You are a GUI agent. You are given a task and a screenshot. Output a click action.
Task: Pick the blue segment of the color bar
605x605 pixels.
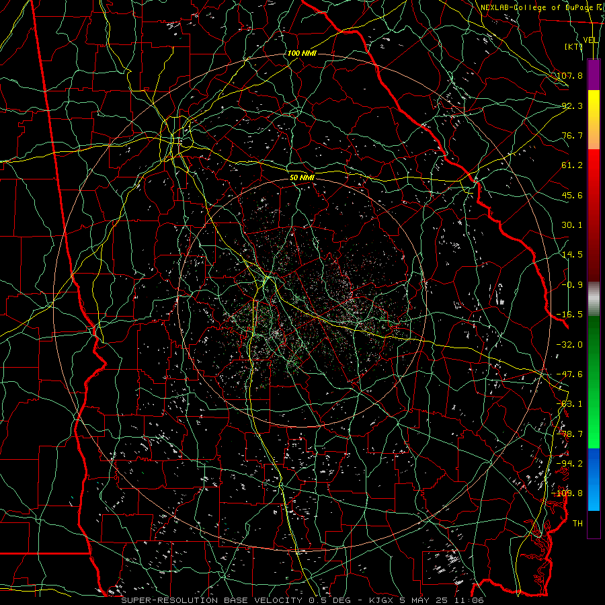[x=594, y=479]
